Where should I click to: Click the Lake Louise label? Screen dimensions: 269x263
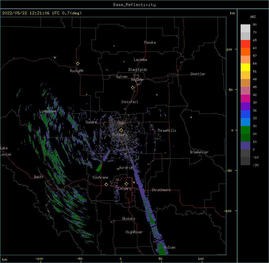[6, 151]
